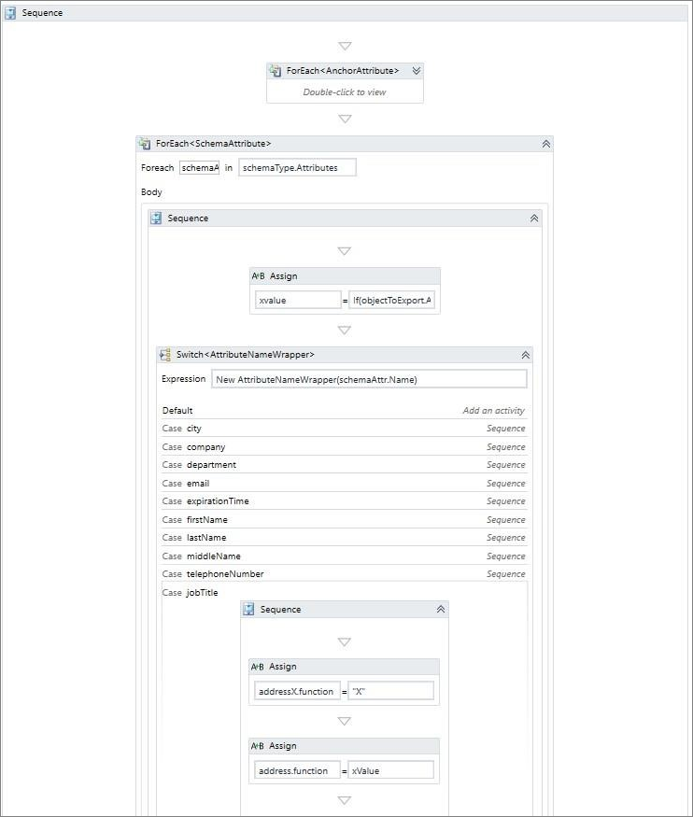The image size is (693, 817).
Task: Collapse the jobTitle case Sequence
Action: coord(441,610)
